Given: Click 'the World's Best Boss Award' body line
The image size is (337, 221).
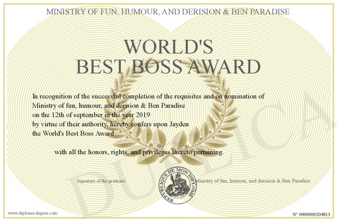Looking at the screenshot, I should [x=73, y=133].
